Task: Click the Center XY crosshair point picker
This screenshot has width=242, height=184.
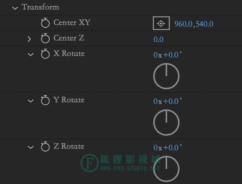Action: coord(161,23)
